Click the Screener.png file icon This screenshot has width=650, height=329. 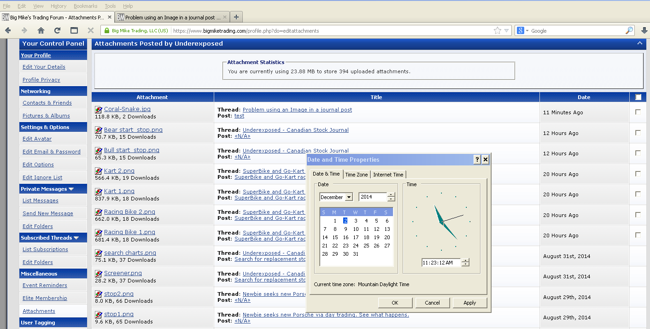coord(98,274)
